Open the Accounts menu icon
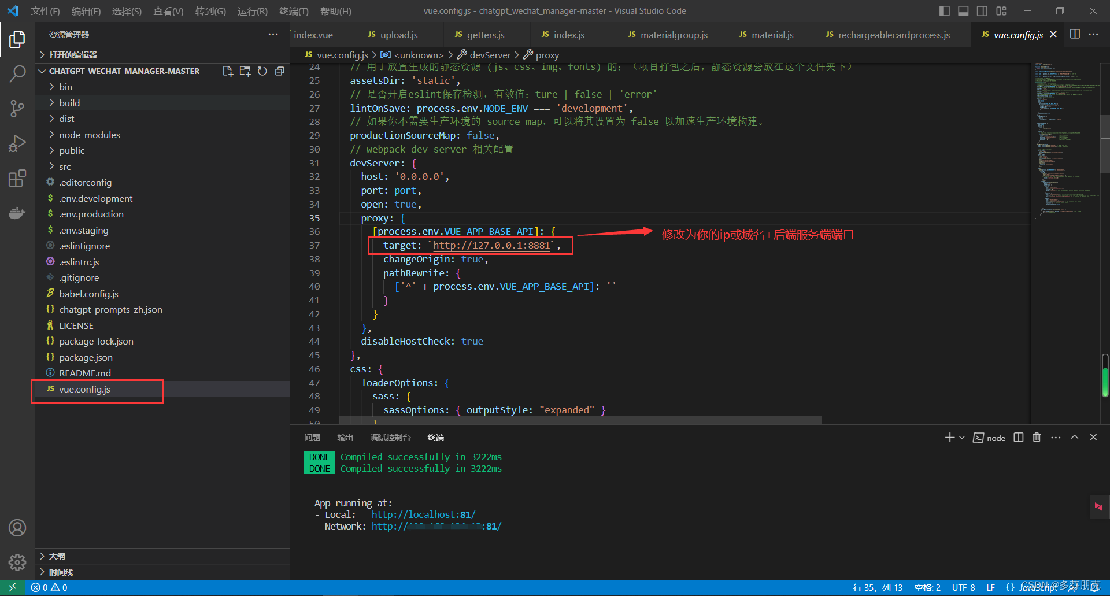 tap(17, 528)
